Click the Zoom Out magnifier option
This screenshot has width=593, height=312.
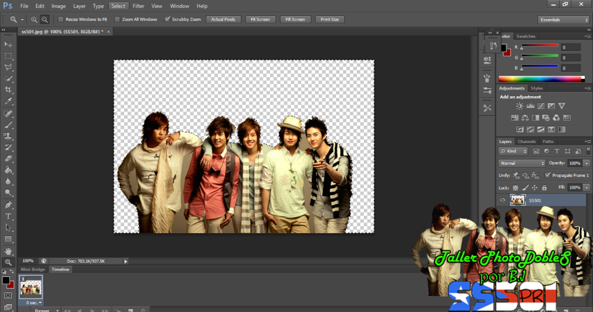[x=44, y=20]
